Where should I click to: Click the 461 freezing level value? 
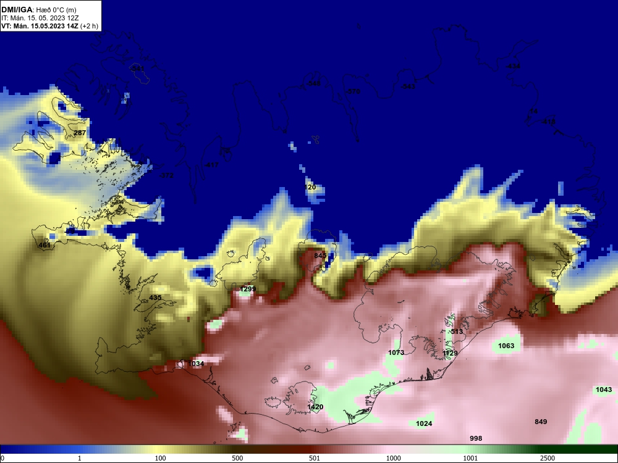(x=44, y=245)
